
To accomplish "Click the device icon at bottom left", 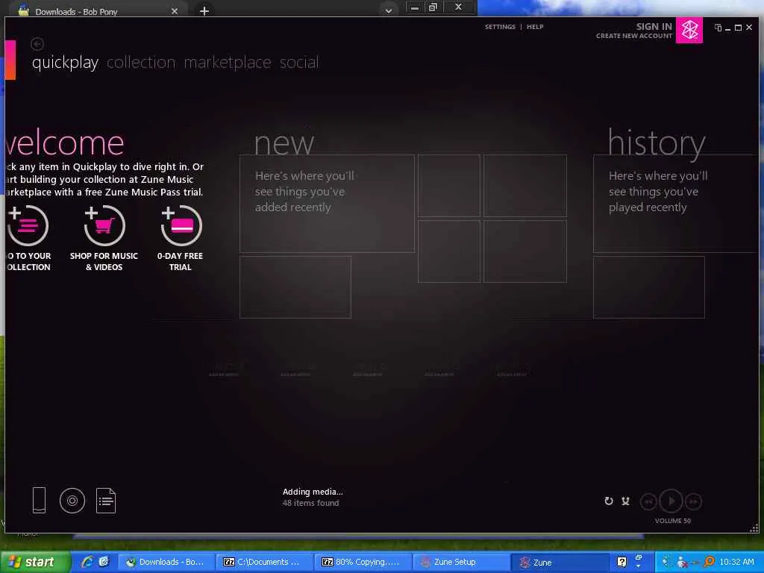I will (x=39, y=501).
